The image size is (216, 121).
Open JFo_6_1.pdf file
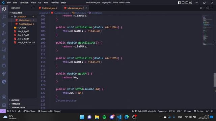23,31
